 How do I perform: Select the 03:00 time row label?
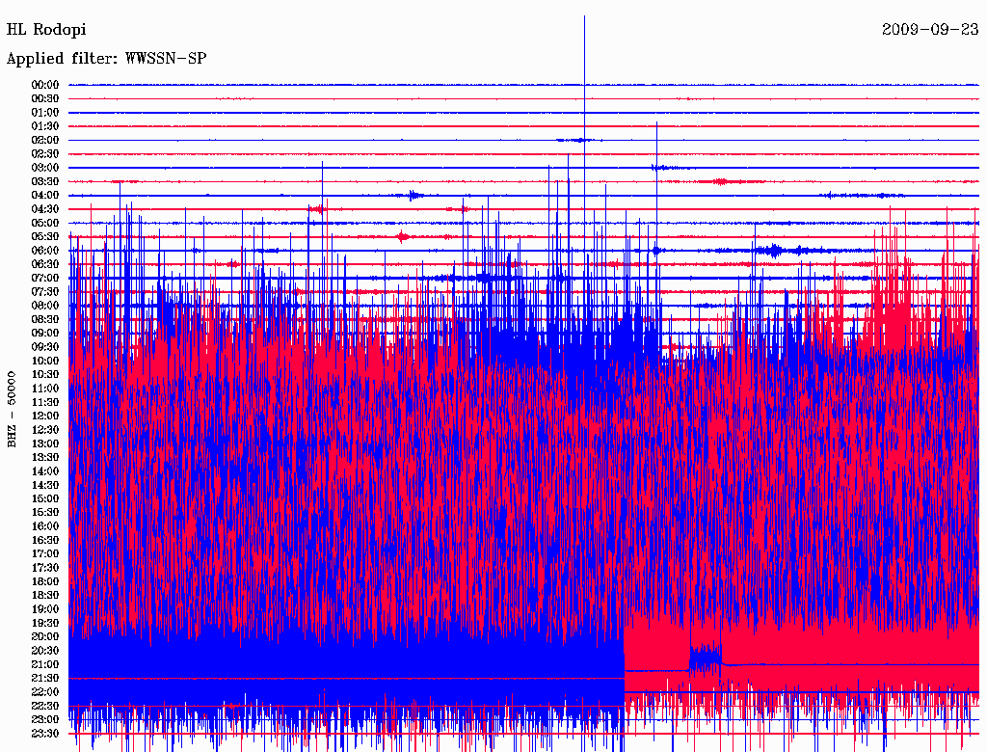coord(45,168)
